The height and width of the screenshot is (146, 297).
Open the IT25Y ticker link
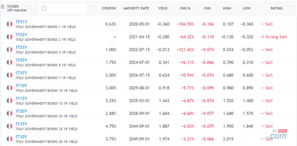(x=21, y=124)
